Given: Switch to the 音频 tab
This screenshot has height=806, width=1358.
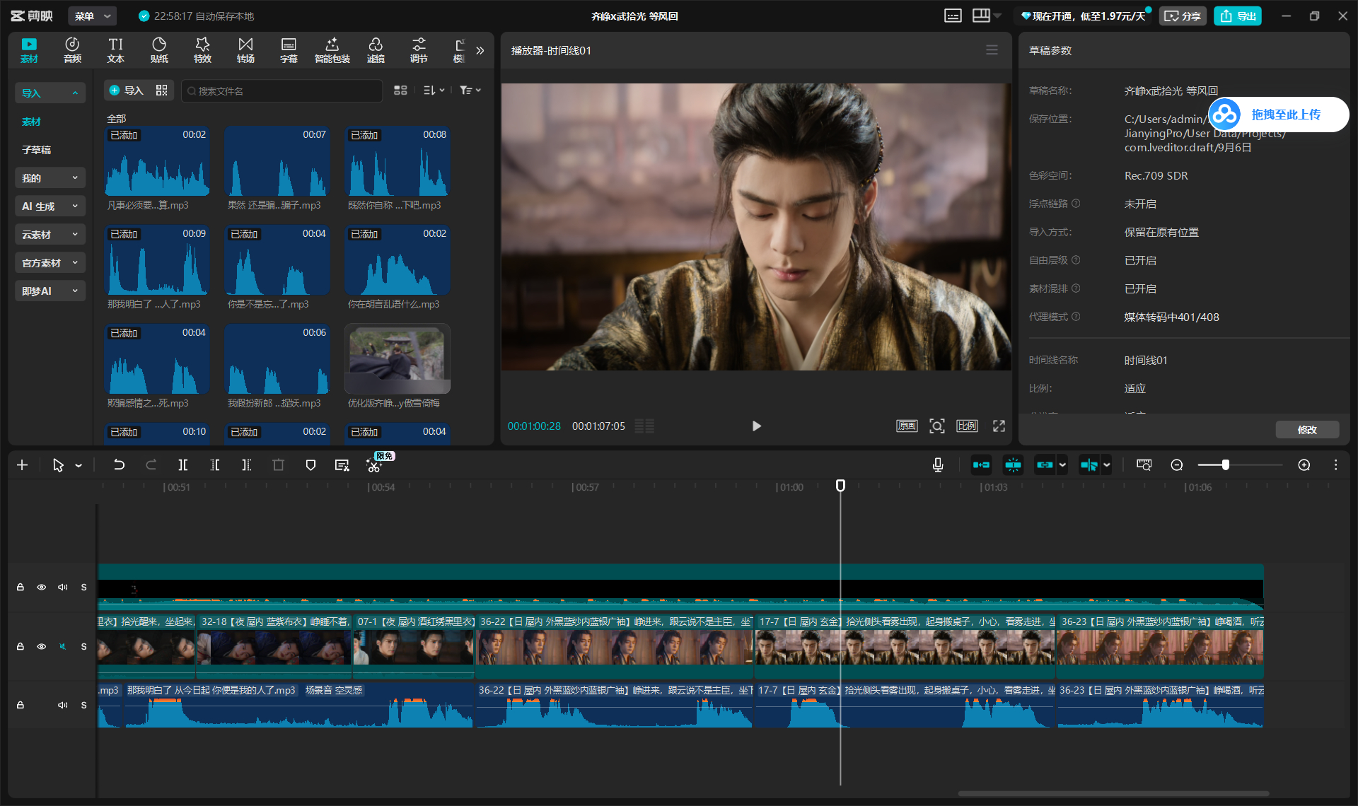Looking at the screenshot, I should (72, 50).
